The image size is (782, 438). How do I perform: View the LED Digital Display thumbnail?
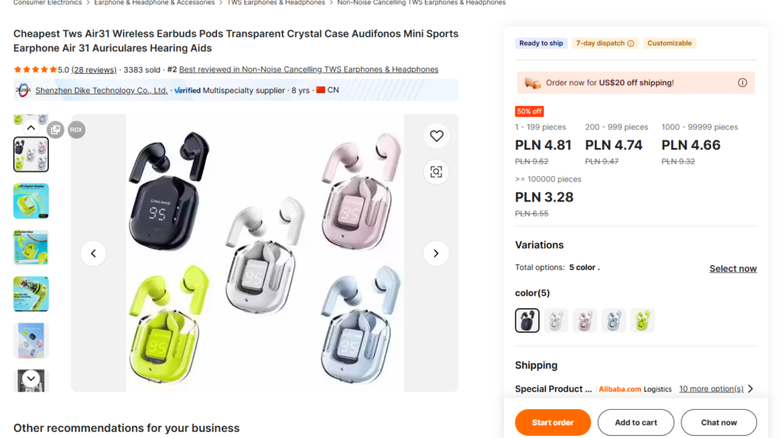coord(31,201)
